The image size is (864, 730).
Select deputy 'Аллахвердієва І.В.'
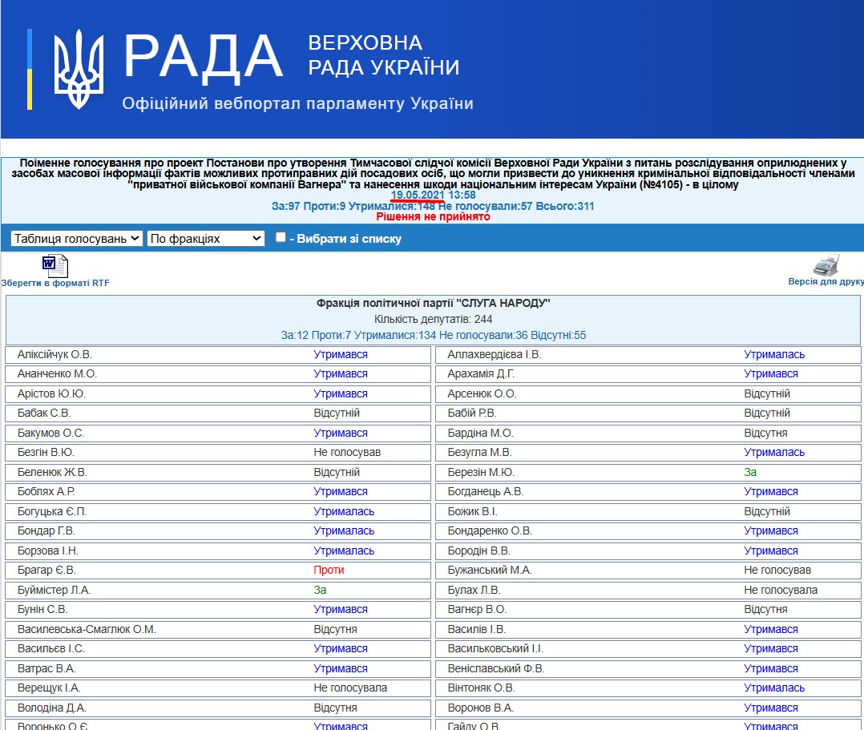(495, 354)
